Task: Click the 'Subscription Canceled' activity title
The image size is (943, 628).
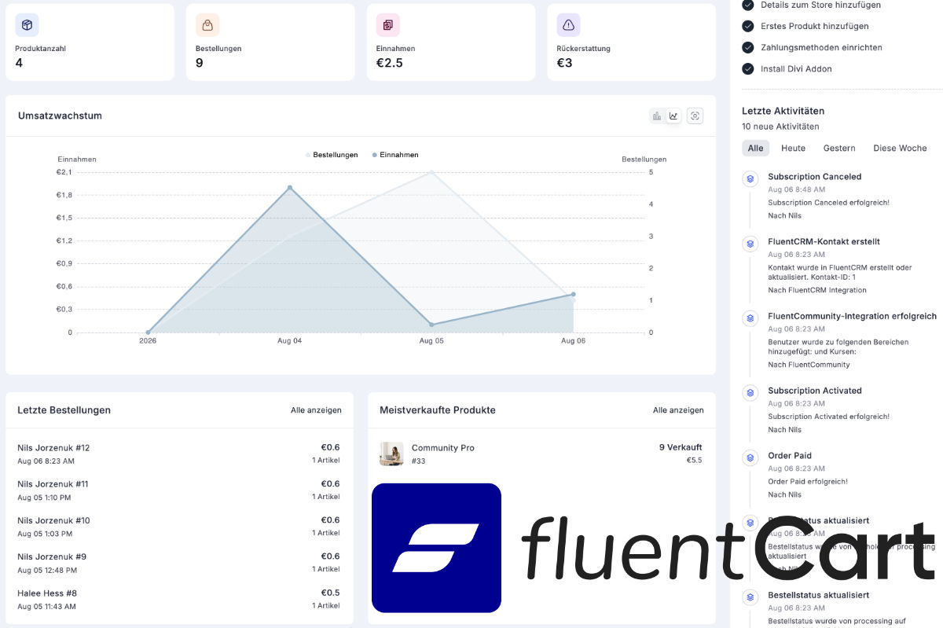Action: (814, 177)
